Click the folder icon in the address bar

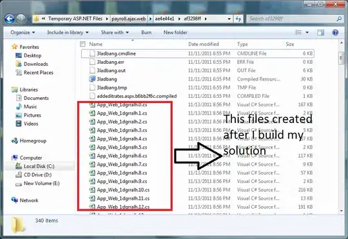tap(36, 19)
